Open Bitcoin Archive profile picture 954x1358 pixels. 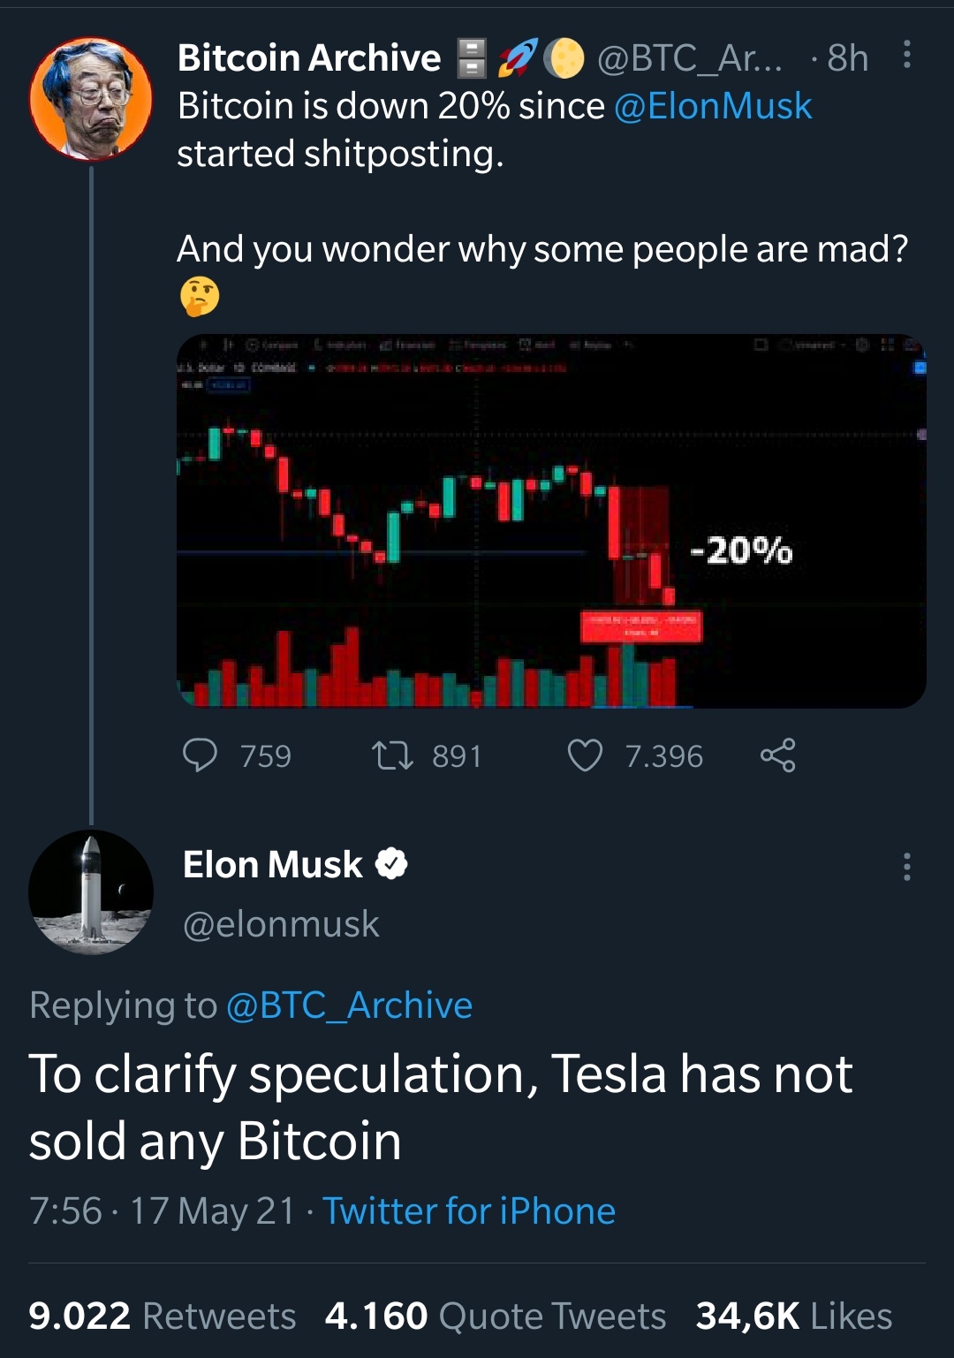tap(91, 99)
